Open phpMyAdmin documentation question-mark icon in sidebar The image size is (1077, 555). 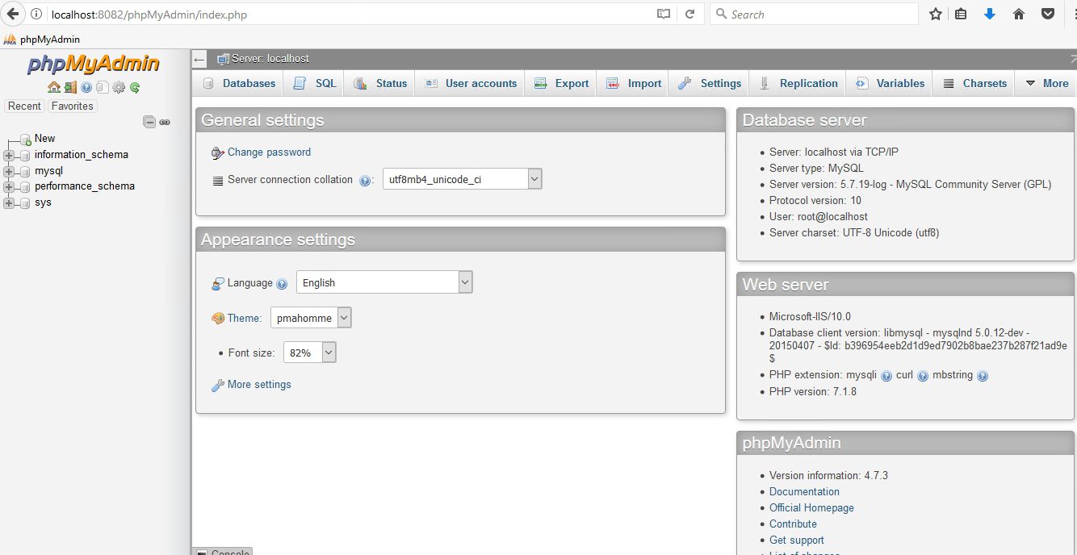(86, 87)
